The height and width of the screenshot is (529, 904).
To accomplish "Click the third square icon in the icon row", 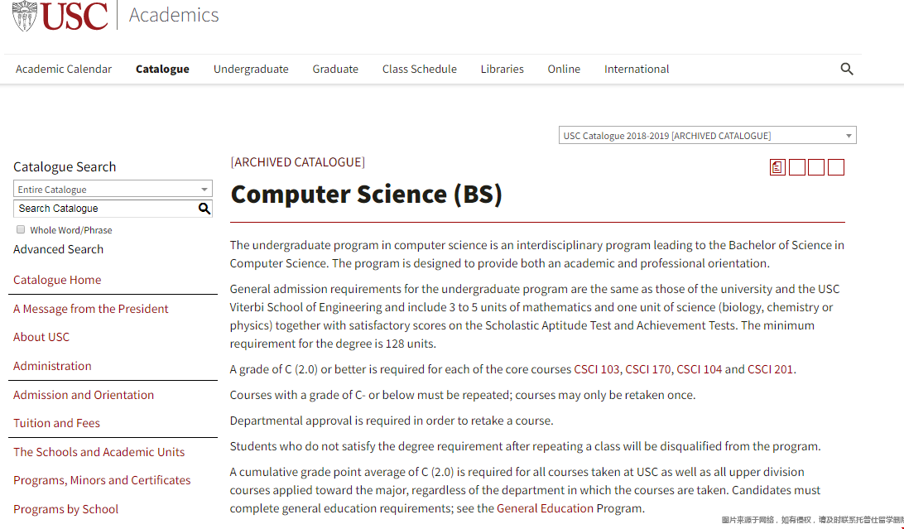I will point(815,166).
